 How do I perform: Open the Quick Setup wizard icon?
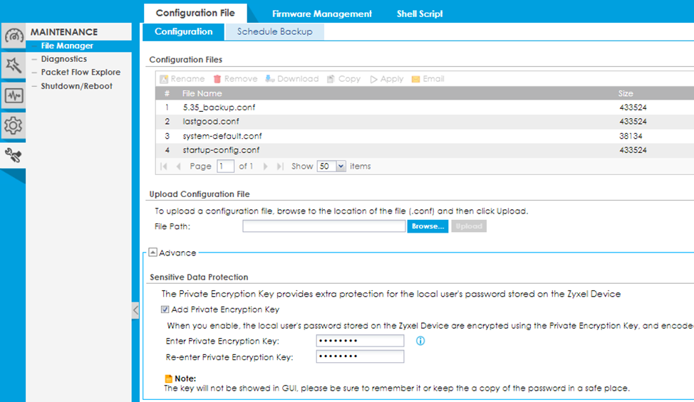[13, 66]
